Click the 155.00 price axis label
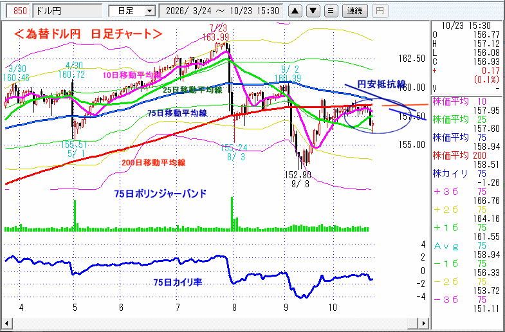The height and width of the screenshot is (332, 505). click(x=412, y=145)
